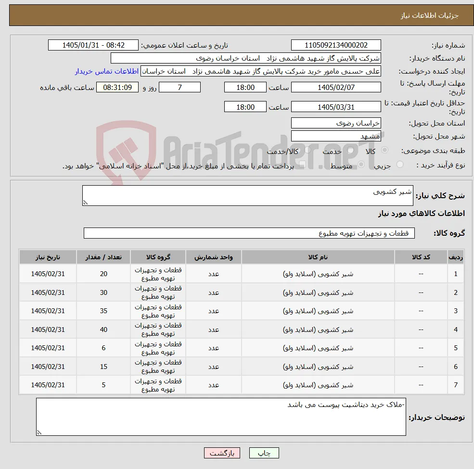This screenshot has height=469, width=474.
Task: Click unit عدد in row 3
Action: point(214,311)
